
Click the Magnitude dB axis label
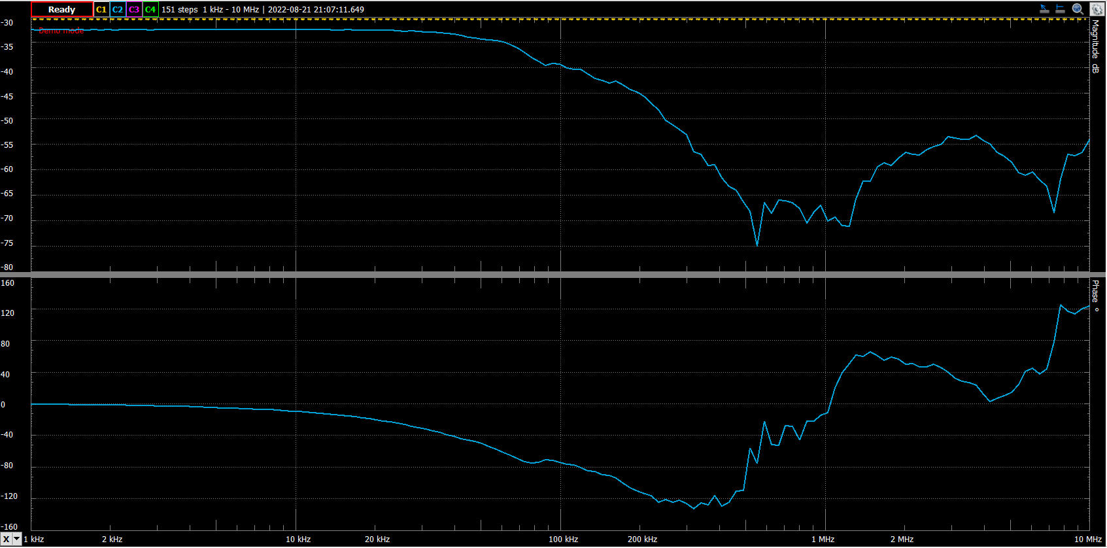1096,46
